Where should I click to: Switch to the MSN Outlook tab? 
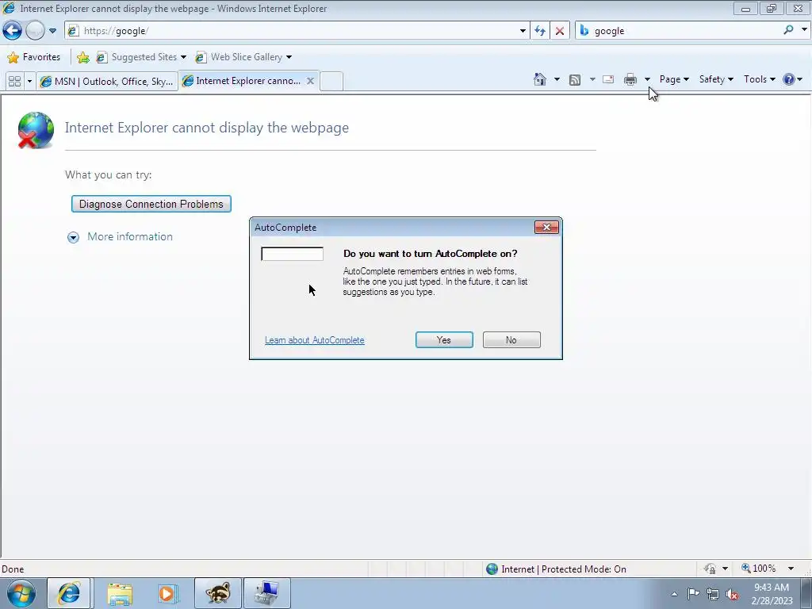tap(107, 82)
